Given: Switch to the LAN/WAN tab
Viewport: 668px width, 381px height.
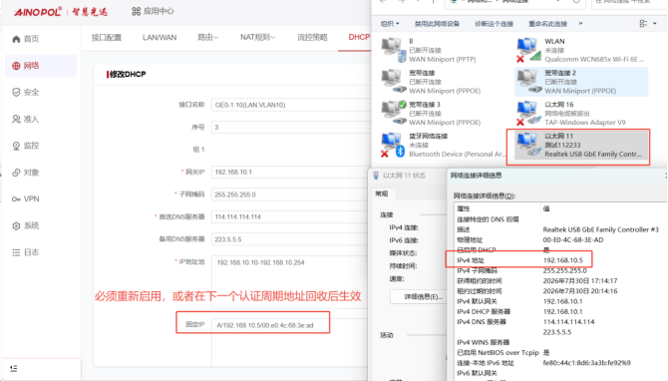Looking at the screenshot, I should [160, 38].
